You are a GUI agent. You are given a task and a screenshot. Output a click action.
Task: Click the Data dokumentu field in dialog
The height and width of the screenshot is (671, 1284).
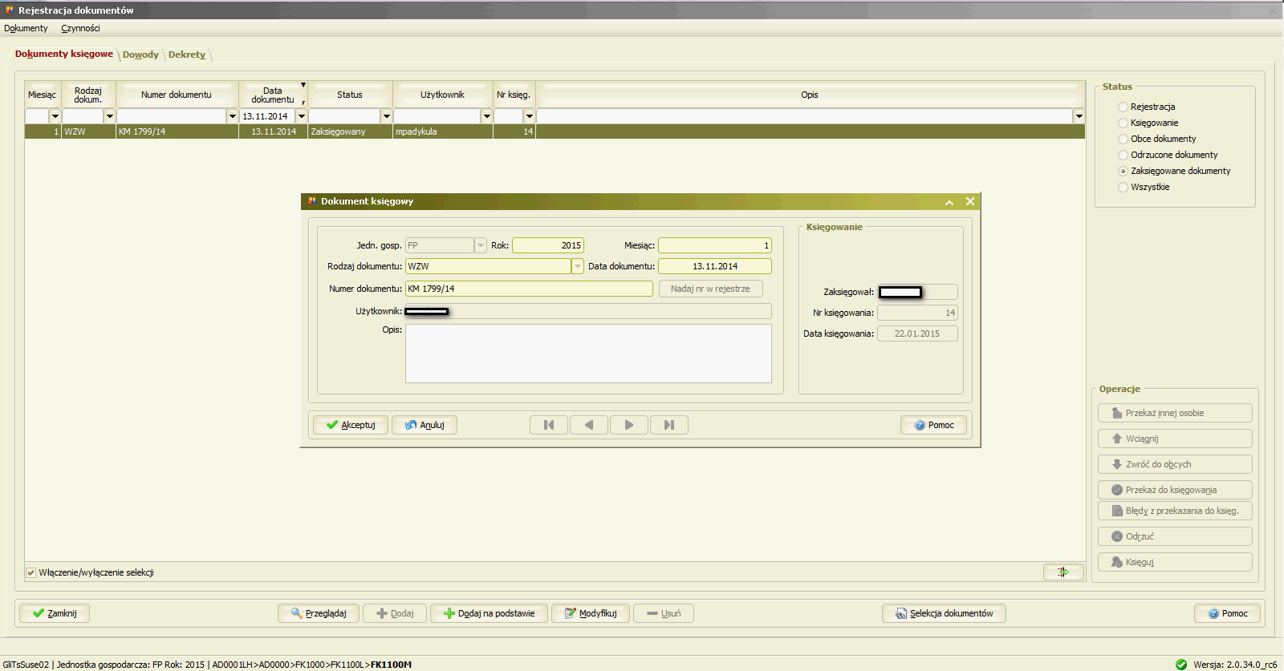point(715,266)
